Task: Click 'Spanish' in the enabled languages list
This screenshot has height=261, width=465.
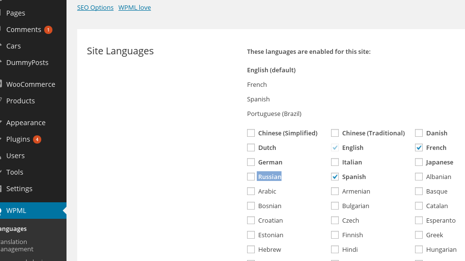Action: point(258,99)
